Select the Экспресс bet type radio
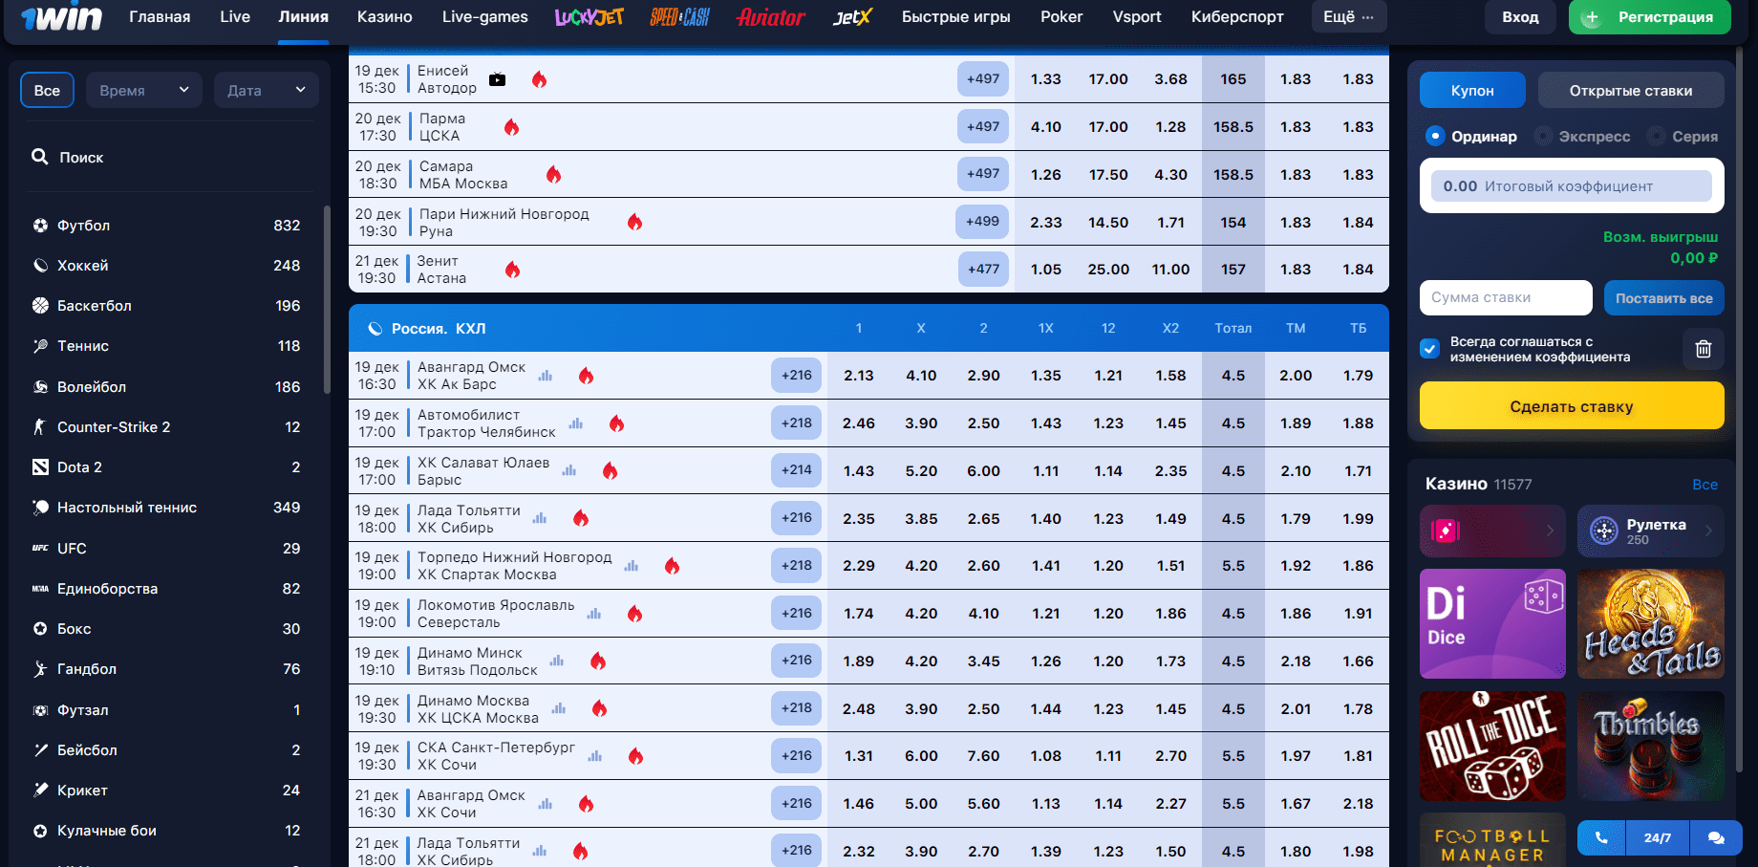This screenshot has height=867, width=1758. 1542,136
